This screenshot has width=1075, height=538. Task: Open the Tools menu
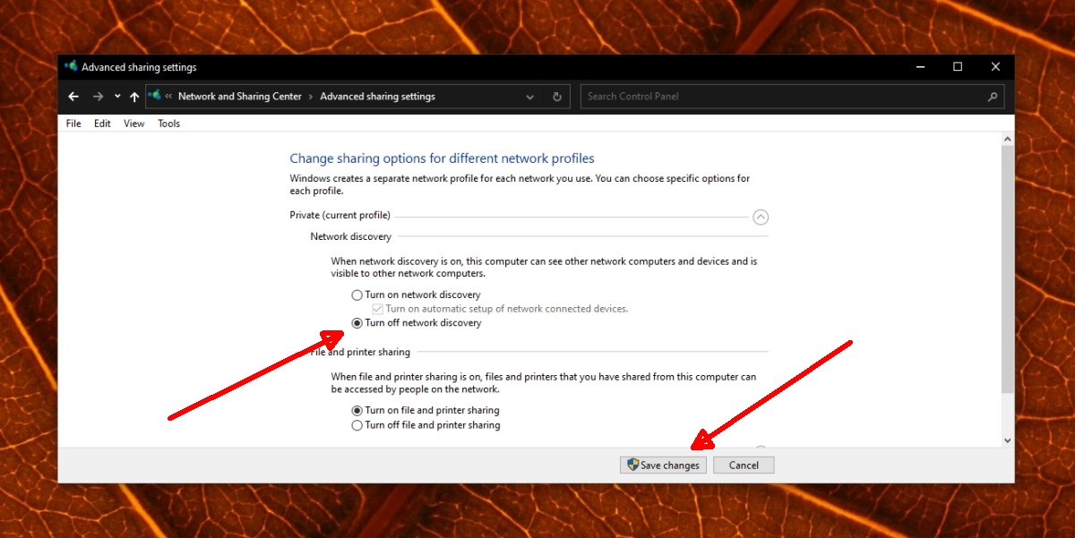(x=168, y=124)
